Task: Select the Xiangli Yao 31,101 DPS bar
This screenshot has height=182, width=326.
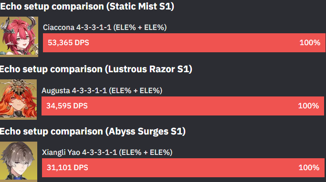Action: point(183,168)
